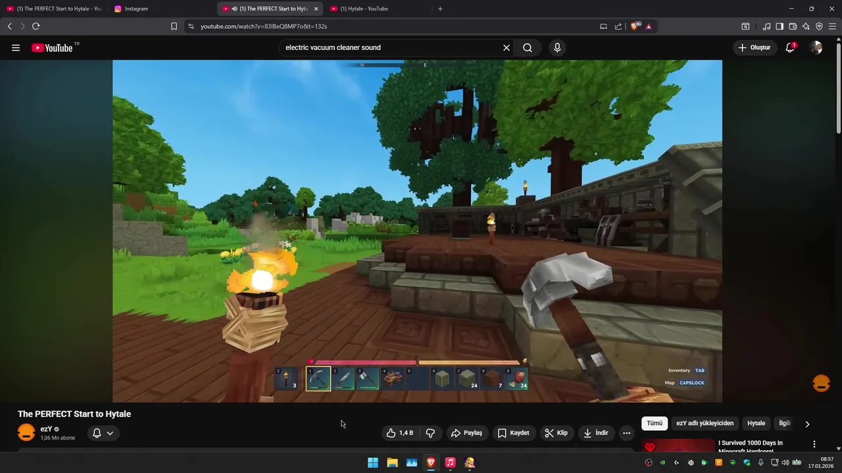Open the pink music app on taskbar
Image resolution: width=842 pixels, height=473 pixels.
tap(450, 462)
